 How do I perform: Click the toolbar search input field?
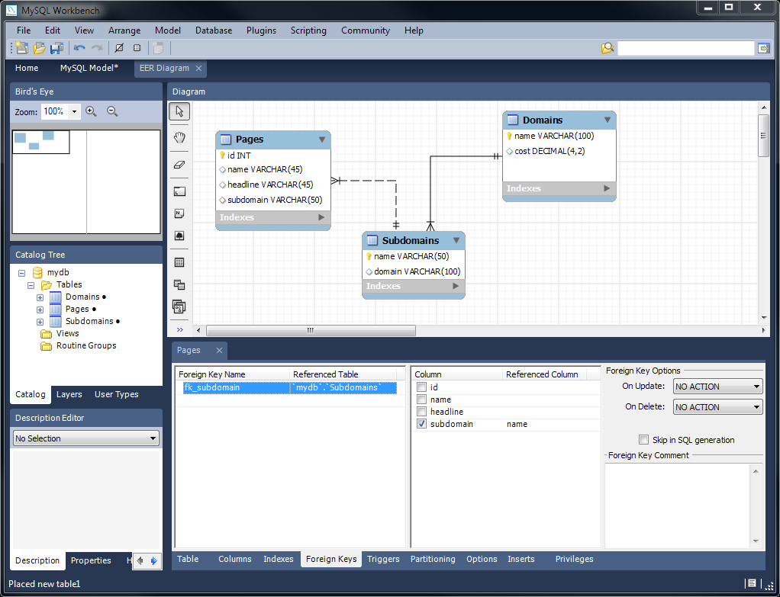point(685,48)
